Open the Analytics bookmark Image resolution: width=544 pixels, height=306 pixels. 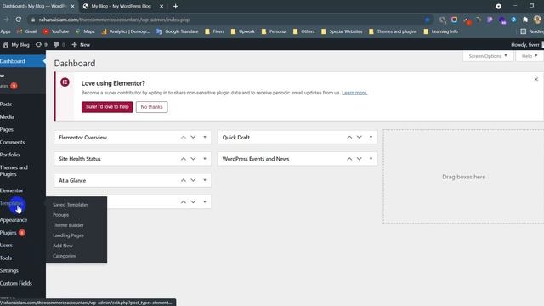126,31
